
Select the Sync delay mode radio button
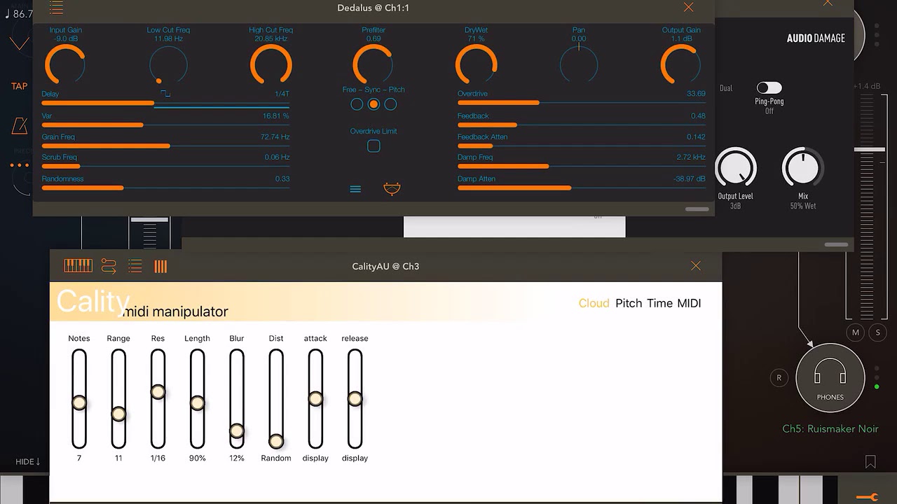374,104
